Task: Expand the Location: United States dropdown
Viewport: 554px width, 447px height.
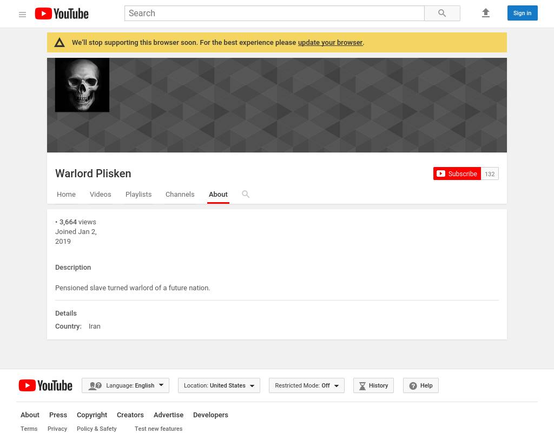Action: 219,385
